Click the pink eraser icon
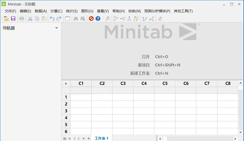The width and height of the screenshot is (244, 141). pos(160,19)
